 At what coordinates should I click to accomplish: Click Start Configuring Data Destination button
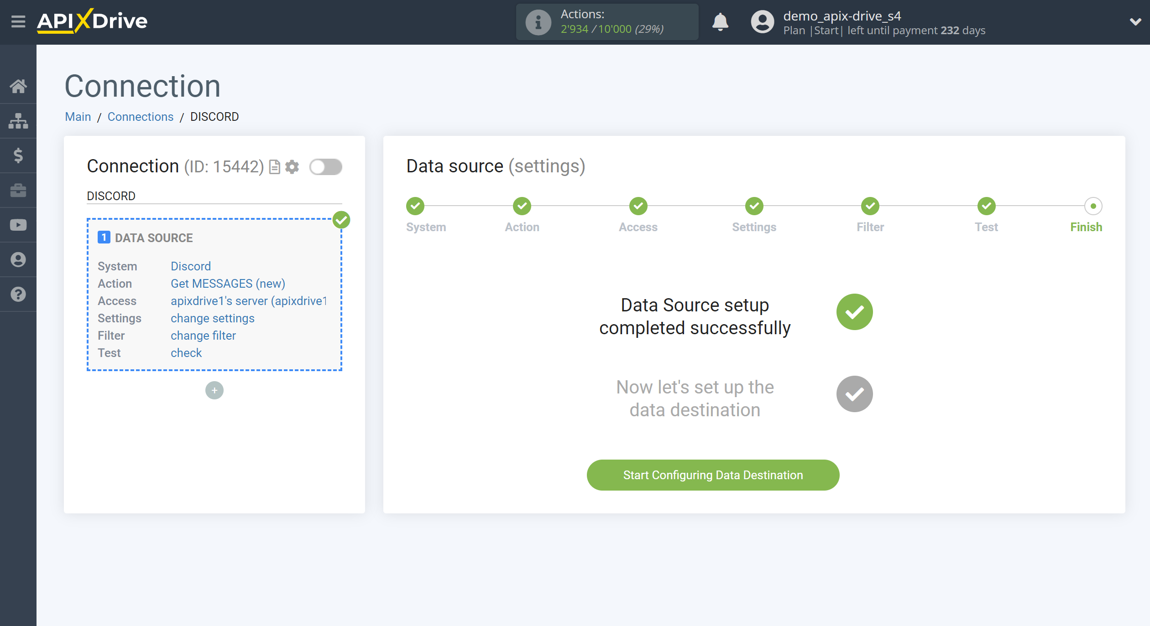pos(713,475)
